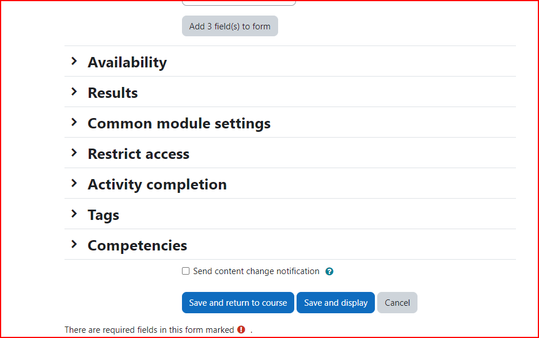539x338 pixels.
Task: Expand the Tags section heading
Action: coord(104,215)
